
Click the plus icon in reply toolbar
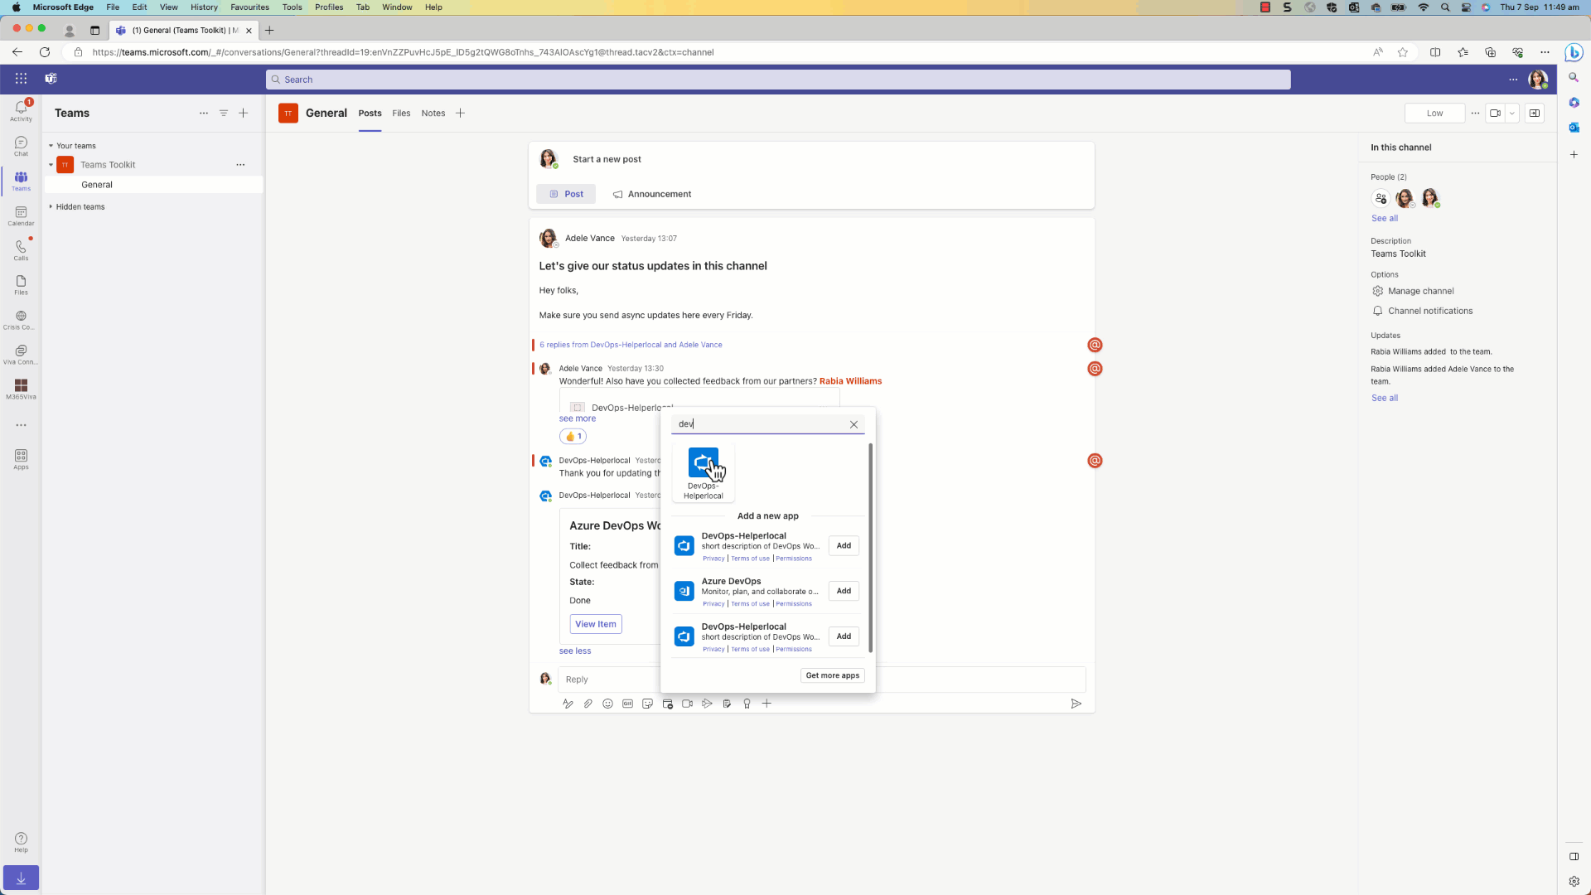click(766, 704)
